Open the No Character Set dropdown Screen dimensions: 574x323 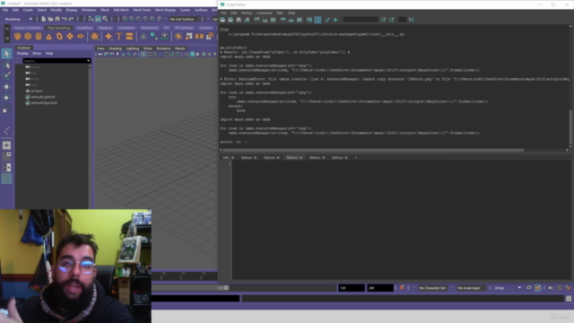(x=432, y=288)
